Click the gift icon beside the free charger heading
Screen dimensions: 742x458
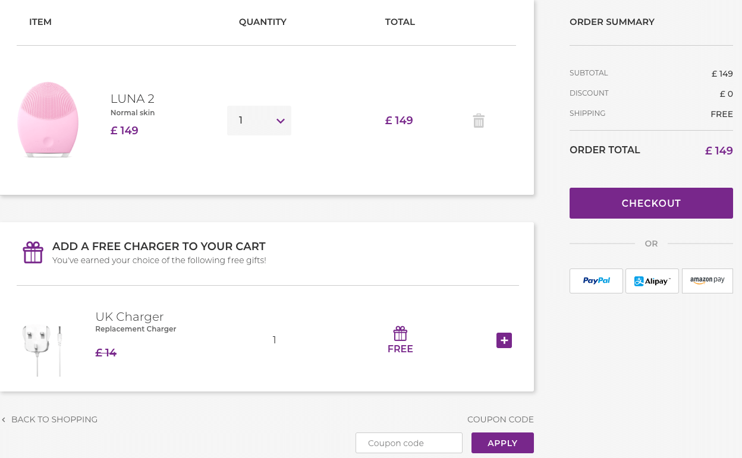(33, 252)
